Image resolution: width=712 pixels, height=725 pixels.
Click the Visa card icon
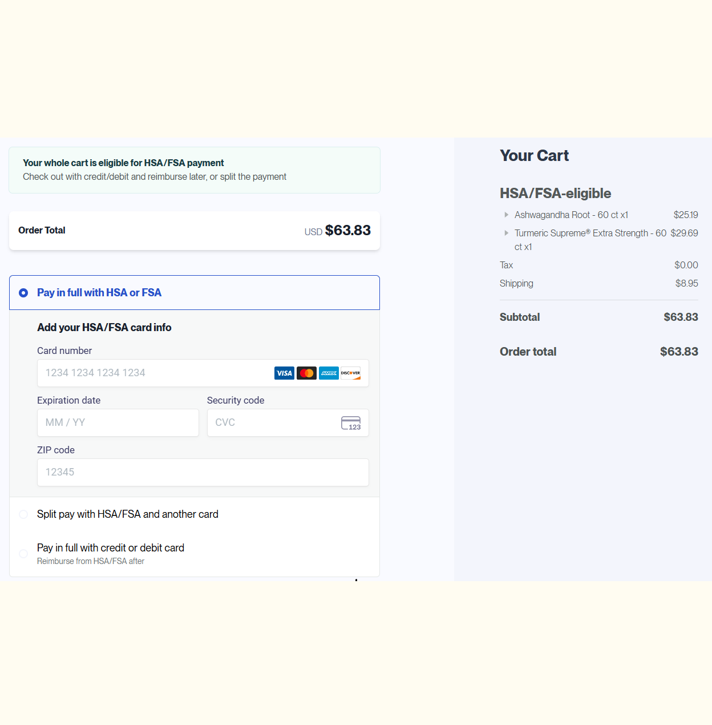pyautogui.click(x=284, y=373)
